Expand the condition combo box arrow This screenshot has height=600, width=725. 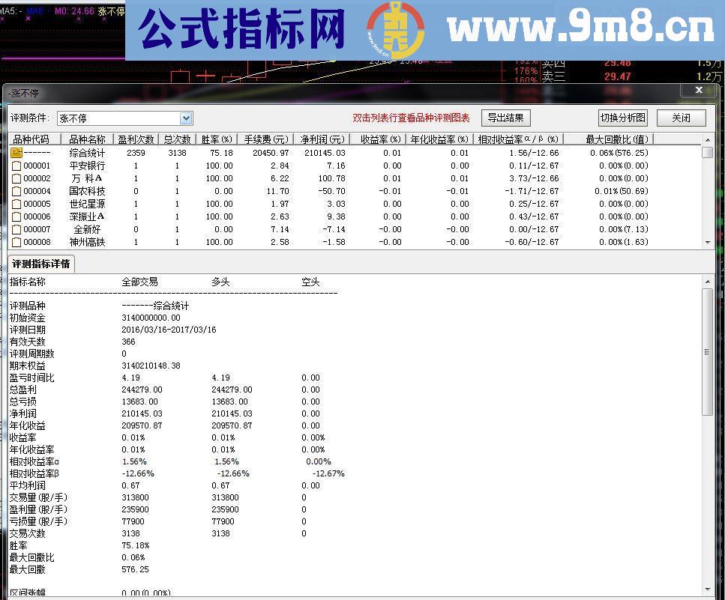pyautogui.click(x=184, y=118)
